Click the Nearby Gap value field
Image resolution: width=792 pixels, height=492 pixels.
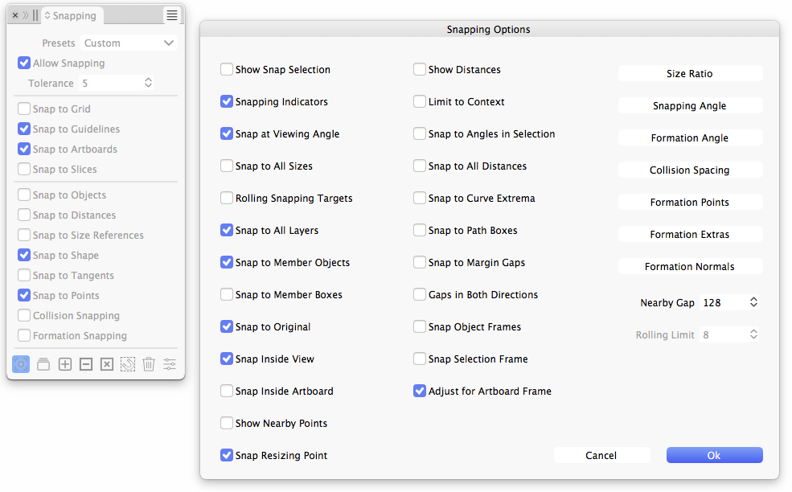tap(721, 303)
